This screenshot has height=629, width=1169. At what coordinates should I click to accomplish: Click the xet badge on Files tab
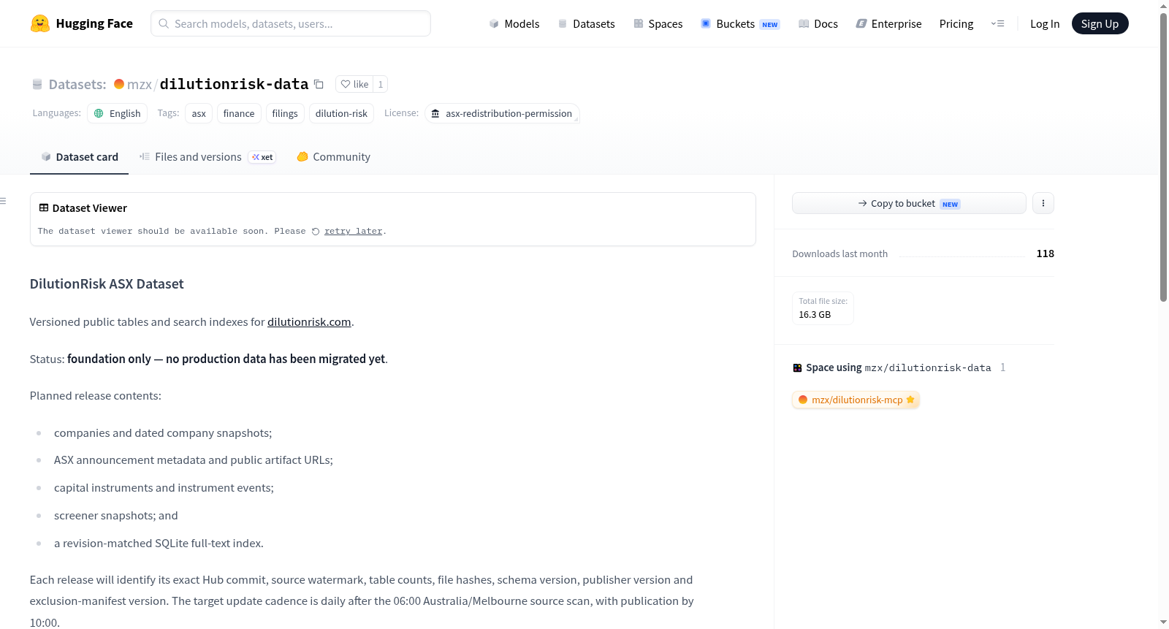pos(262,157)
